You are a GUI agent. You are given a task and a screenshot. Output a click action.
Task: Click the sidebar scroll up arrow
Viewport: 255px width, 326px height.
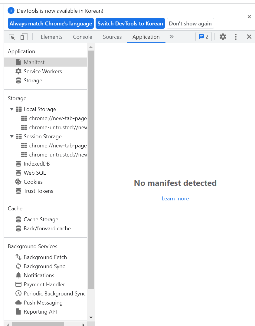pyautogui.click(x=91, y=47)
